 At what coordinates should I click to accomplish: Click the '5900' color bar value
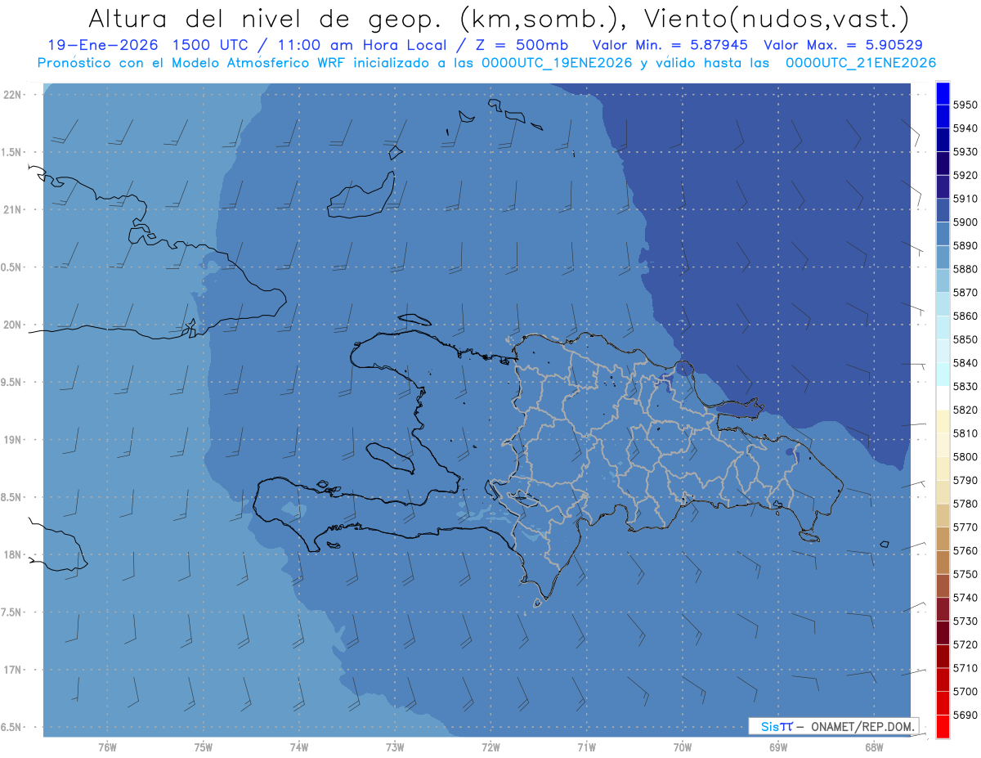tap(965, 222)
